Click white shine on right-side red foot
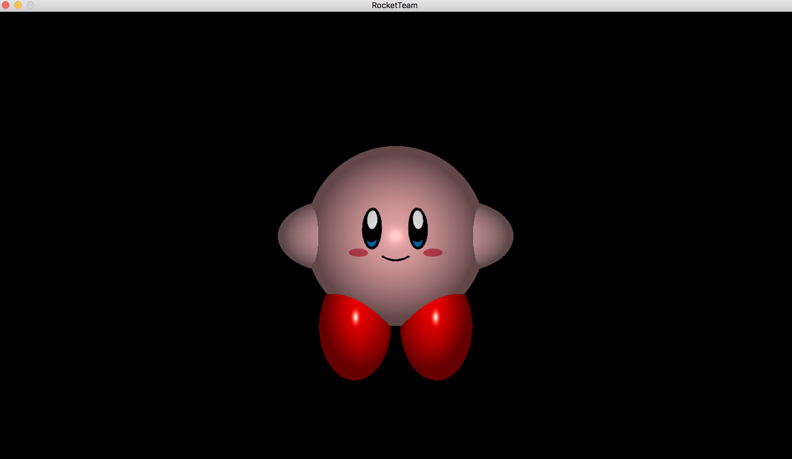This screenshot has height=459, width=792. pos(435,317)
